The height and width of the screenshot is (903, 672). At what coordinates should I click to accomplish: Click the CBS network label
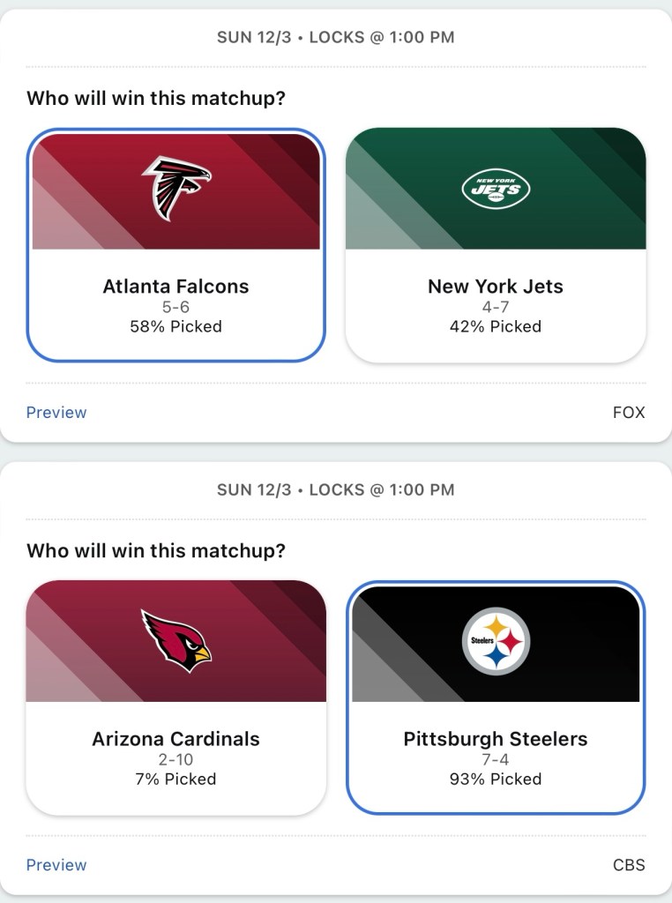pyautogui.click(x=629, y=865)
